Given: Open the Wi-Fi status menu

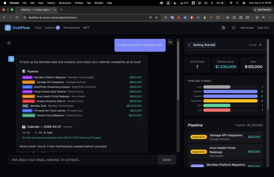Looking at the screenshot, I should point(231,3).
